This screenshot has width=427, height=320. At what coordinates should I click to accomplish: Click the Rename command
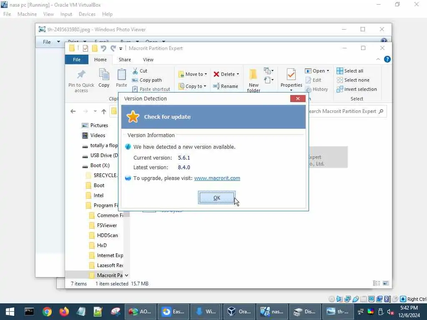[226, 86]
